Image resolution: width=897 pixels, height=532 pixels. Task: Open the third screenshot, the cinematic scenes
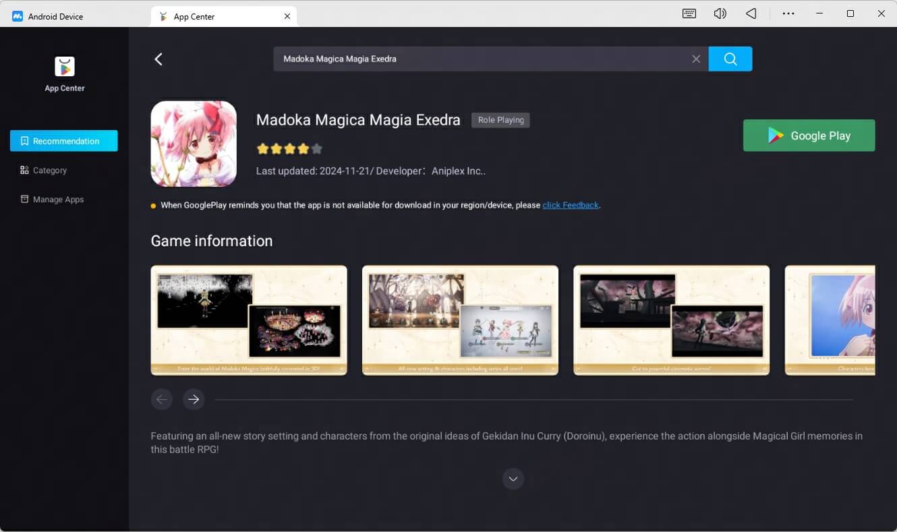point(671,320)
